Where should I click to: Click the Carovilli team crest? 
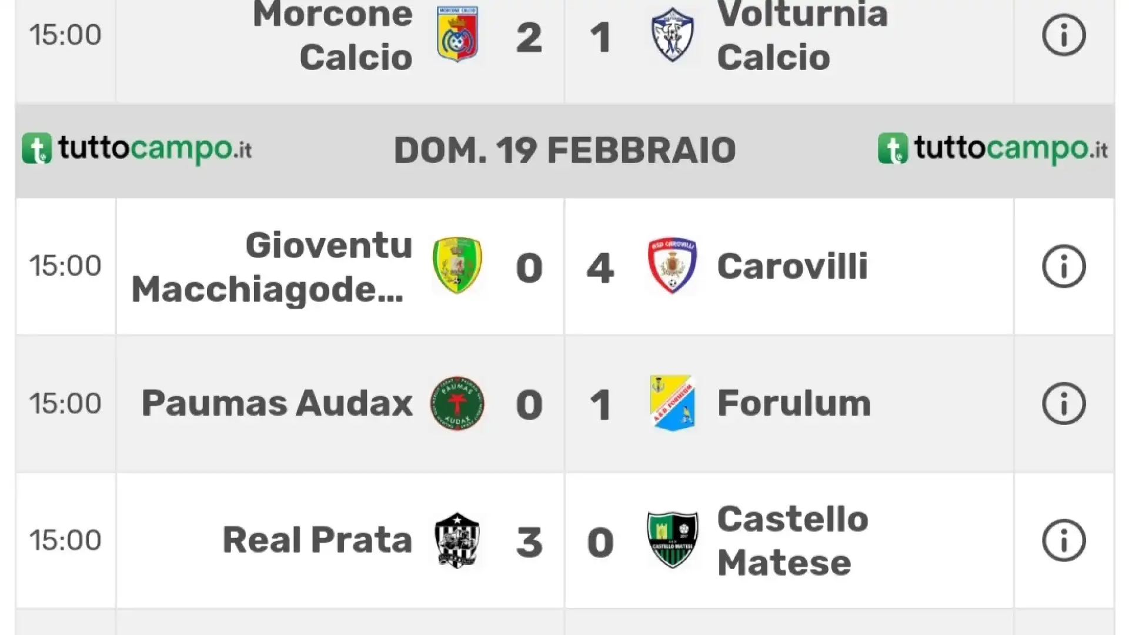(x=673, y=266)
